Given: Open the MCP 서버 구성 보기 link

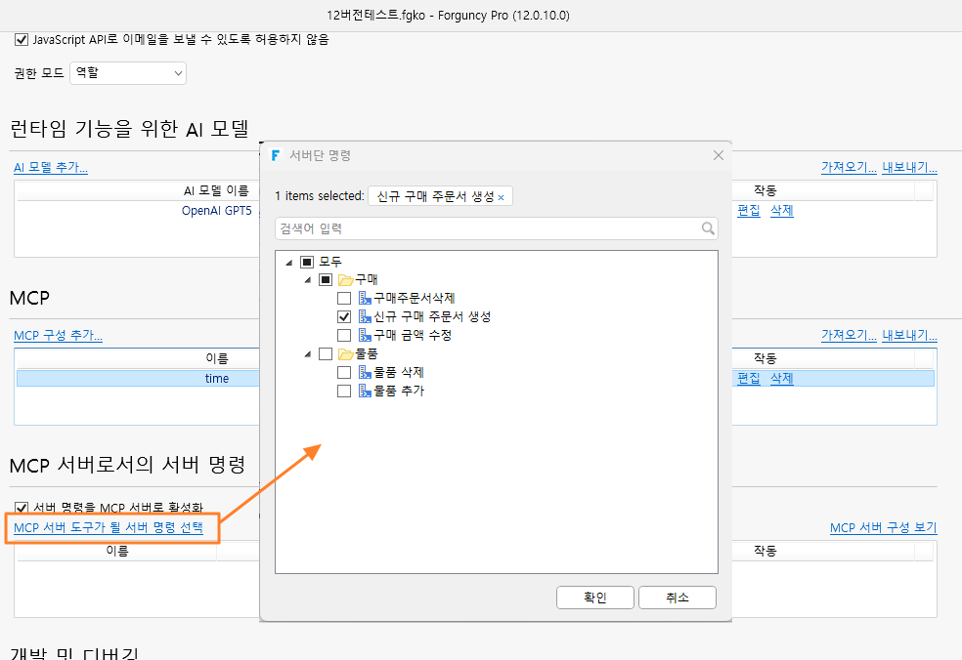Looking at the screenshot, I should pos(884,527).
